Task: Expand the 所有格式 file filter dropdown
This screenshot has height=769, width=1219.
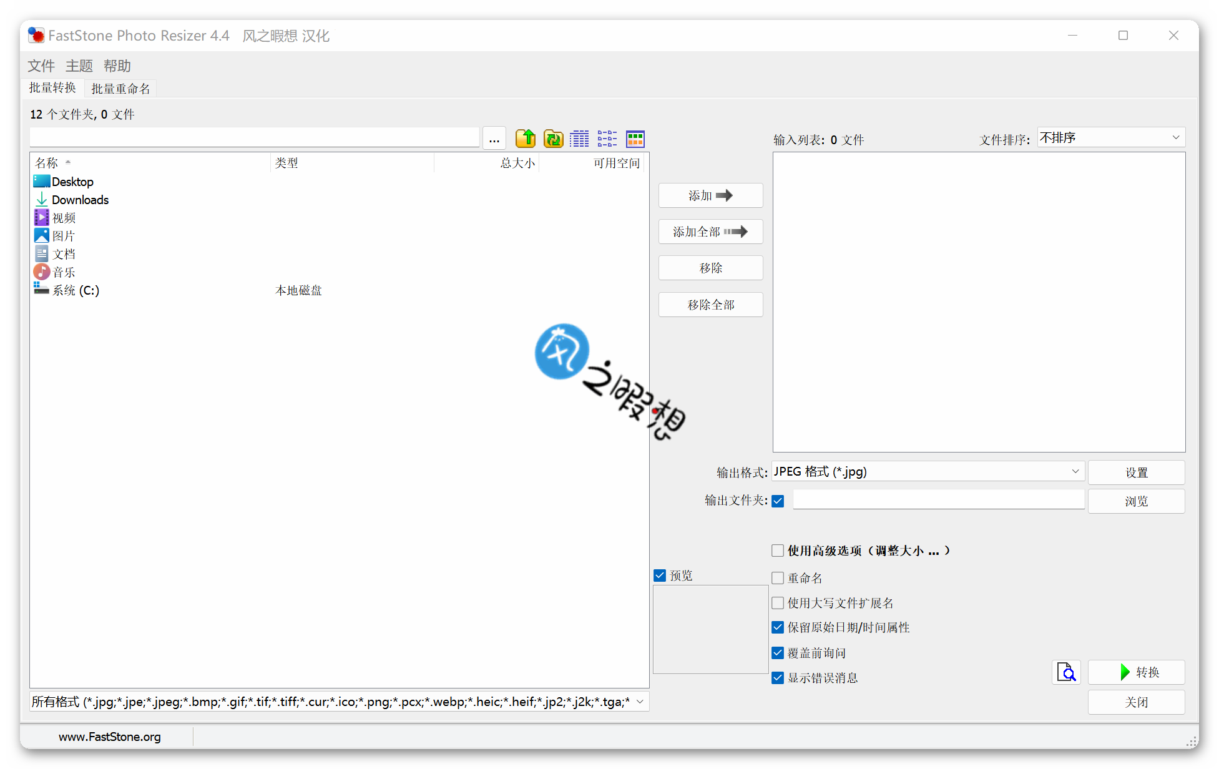Action: point(339,702)
